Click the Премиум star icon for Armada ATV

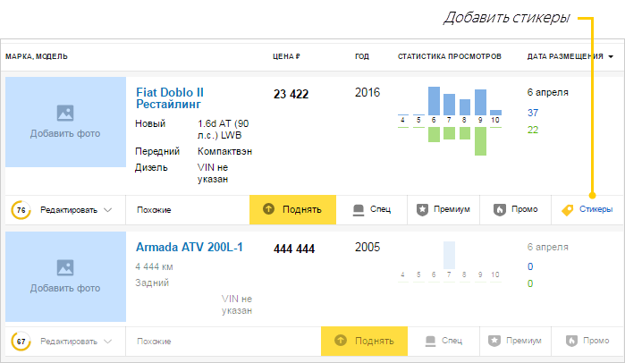point(494,341)
